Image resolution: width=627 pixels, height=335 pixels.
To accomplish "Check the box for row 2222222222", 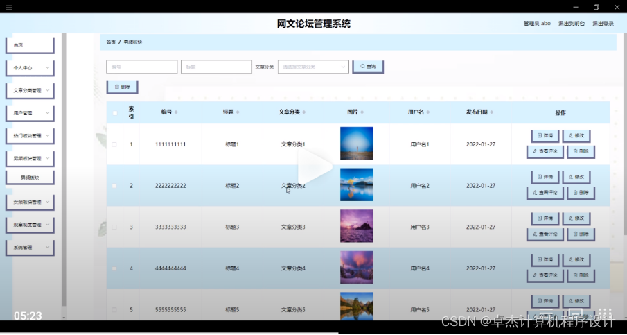I will (x=114, y=186).
